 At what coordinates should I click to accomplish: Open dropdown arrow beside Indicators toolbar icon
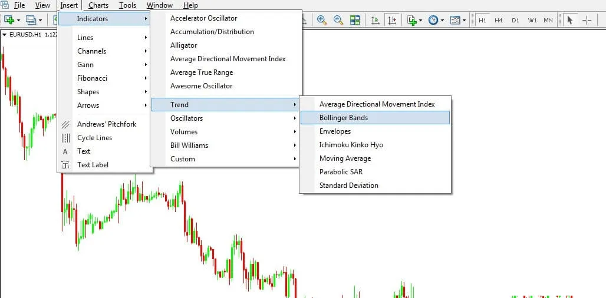(420, 20)
